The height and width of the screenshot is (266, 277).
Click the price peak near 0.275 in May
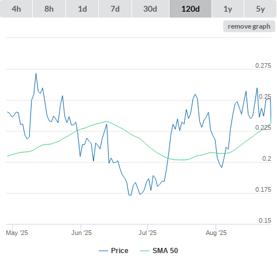tap(36, 74)
